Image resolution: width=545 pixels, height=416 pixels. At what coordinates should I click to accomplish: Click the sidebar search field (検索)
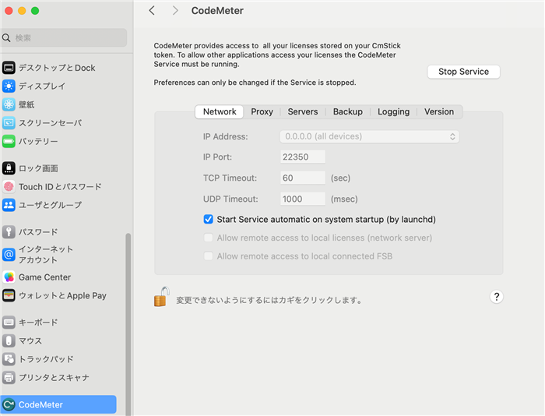(x=64, y=37)
